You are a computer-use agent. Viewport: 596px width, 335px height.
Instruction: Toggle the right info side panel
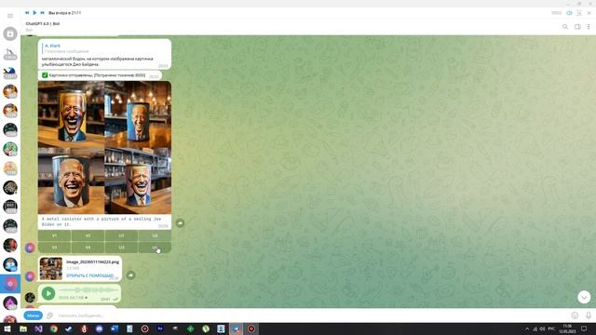tap(577, 27)
